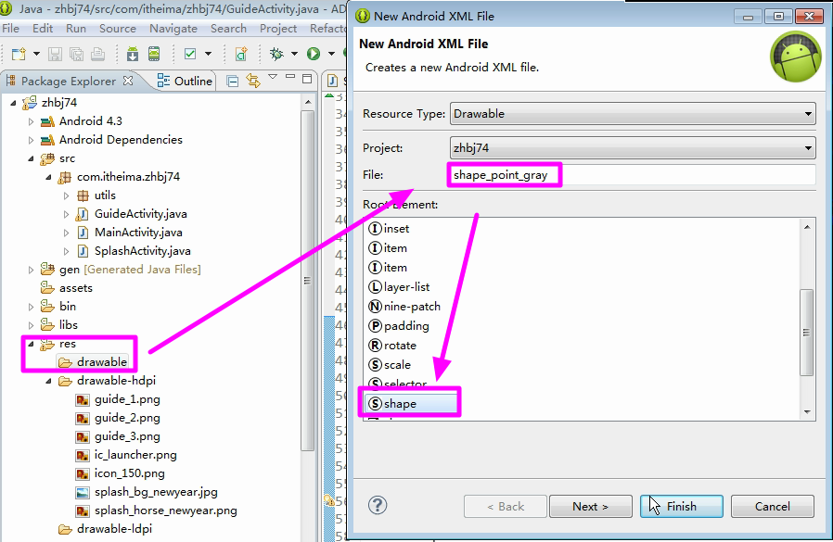Image resolution: width=833 pixels, height=542 pixels.
Task: Open the Package Explorer view menu triangle
Action: [x=273, y=78]
